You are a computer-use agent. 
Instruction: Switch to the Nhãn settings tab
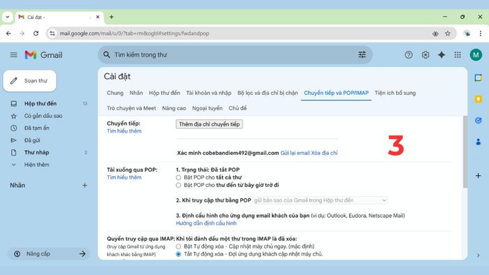tap(136, 93)
